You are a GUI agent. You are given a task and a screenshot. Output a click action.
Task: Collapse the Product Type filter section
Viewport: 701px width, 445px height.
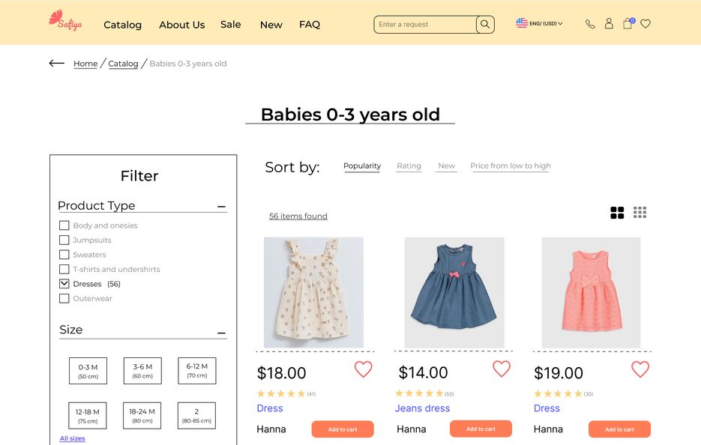pyautogui.click(x=221, y=207)
